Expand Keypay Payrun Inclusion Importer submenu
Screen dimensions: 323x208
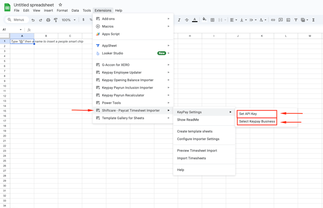(133, 88)
